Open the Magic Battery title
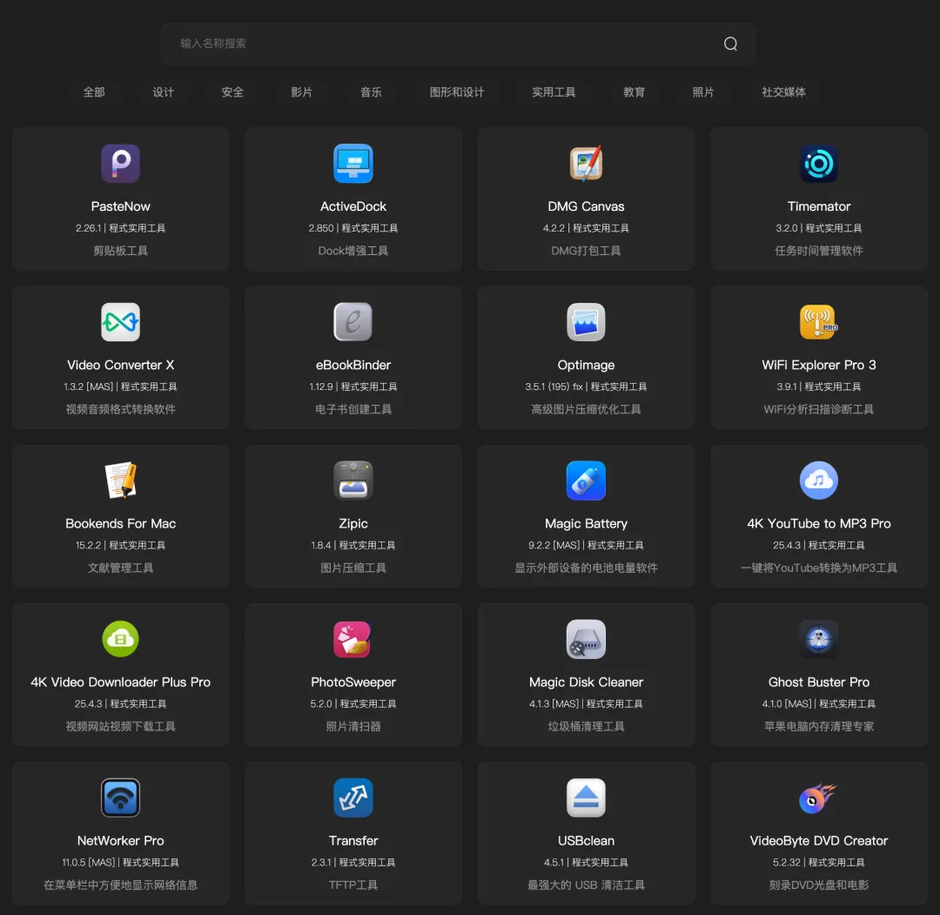 pos(586,523)
